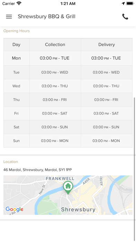Image resolution: width=136 pixels, height=242 pixels.
Task: Tap Fri delivery hours 03:00 PM - SAT
Action: point(106,113)
